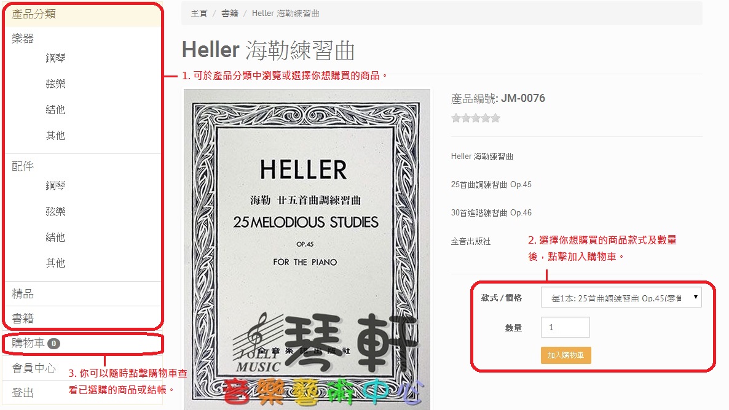
Task: Select 弦樂 under 樂器 category
Action: (55, 83)
